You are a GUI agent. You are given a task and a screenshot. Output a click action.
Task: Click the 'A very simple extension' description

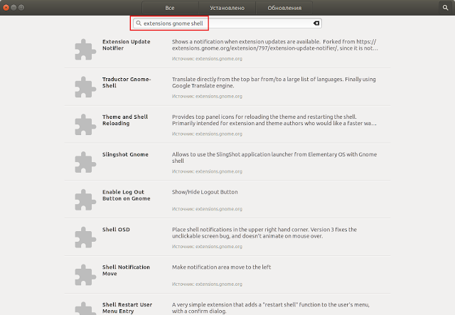[270, 308]
